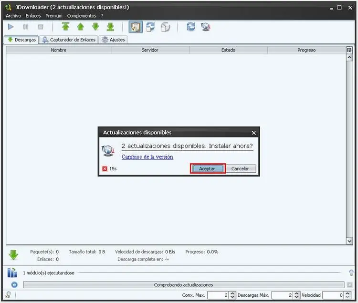
Task: Click the 'Velocidad de descargas: 0 B/s' text
Action: 145,251
